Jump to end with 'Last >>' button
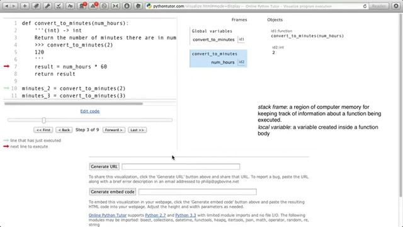Viewport: 403px width, 227px height. point(137,130)
